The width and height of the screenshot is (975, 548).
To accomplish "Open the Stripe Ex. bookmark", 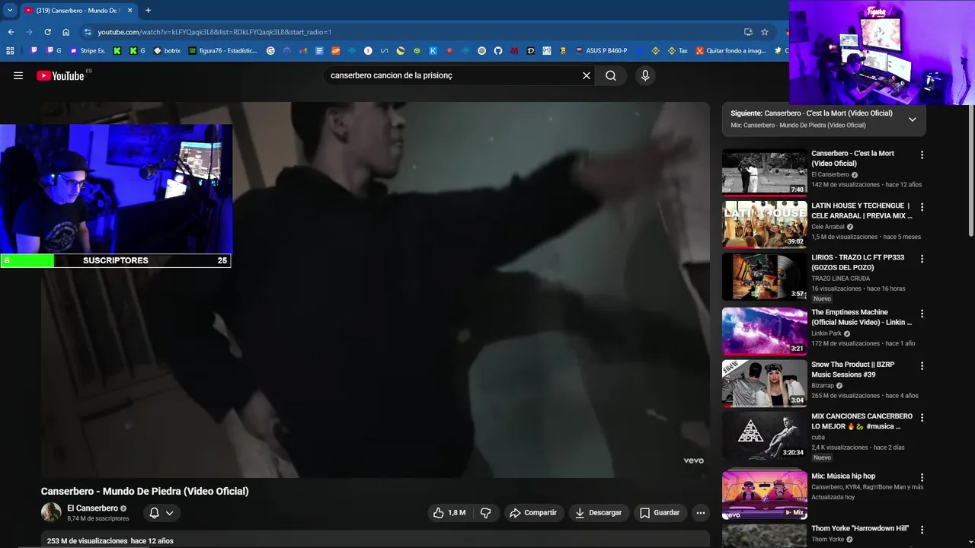I will 88,51.
